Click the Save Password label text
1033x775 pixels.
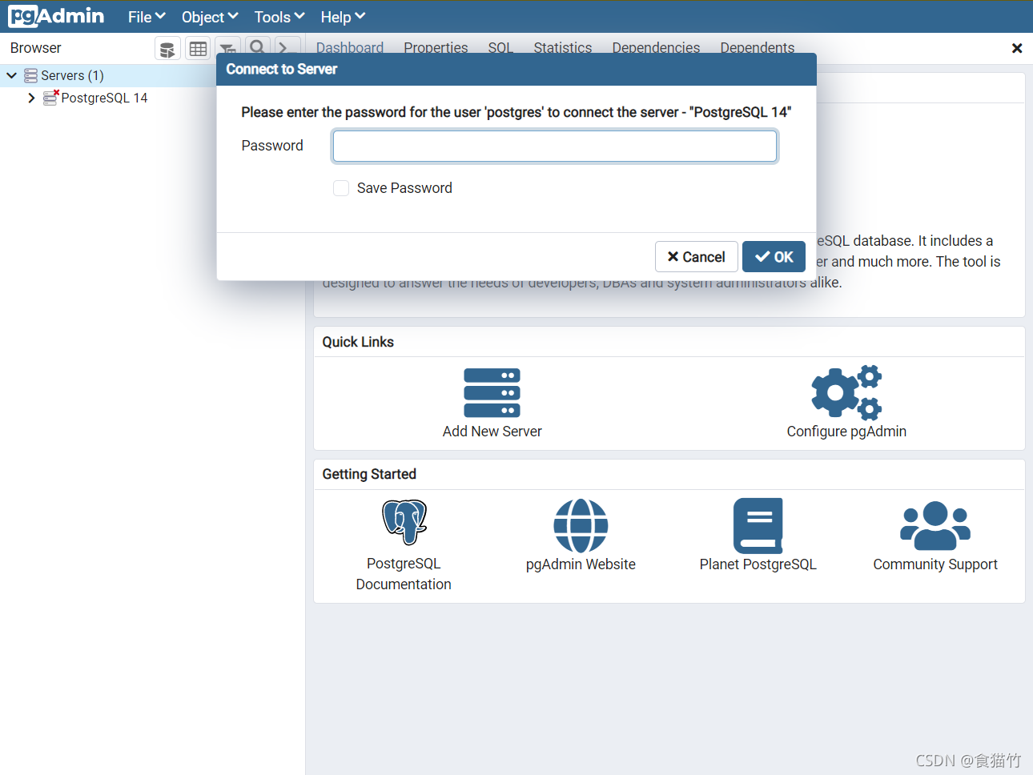coord(404,188)
